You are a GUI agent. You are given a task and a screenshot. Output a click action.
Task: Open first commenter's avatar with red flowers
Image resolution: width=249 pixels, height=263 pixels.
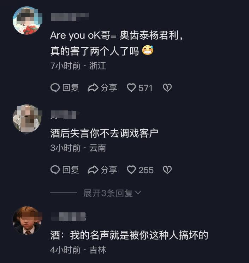coord(27,21)
